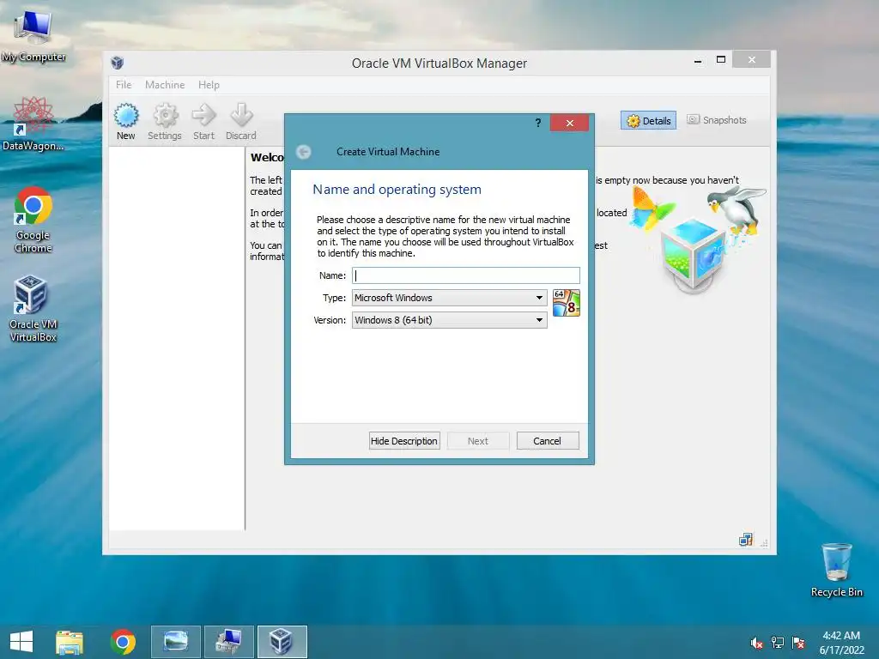The width and height of the screenshot is (879, 659).
Task: Click the Windows 8 64-bit OS icon
Action: pos(567,303)
